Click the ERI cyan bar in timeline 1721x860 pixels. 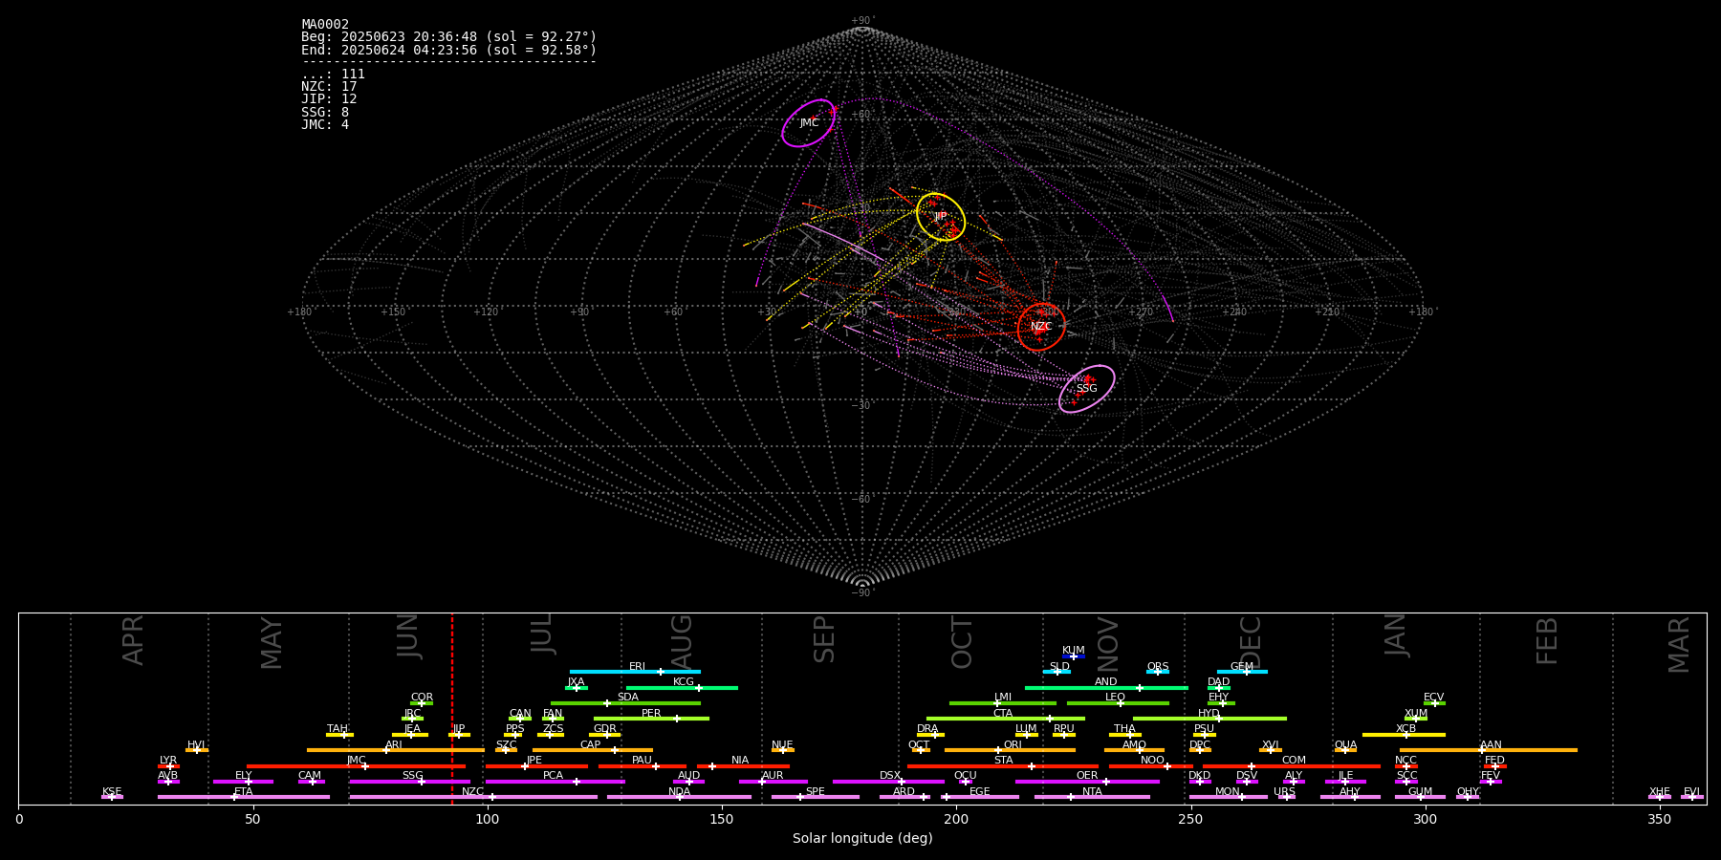(635, 672)
